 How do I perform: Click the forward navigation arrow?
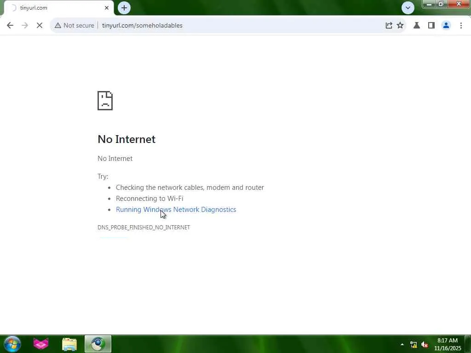pos(25,26)
